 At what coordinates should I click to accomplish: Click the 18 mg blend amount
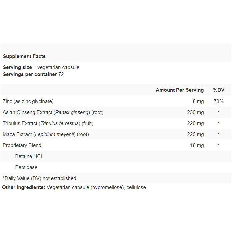(x=197, y=145)
